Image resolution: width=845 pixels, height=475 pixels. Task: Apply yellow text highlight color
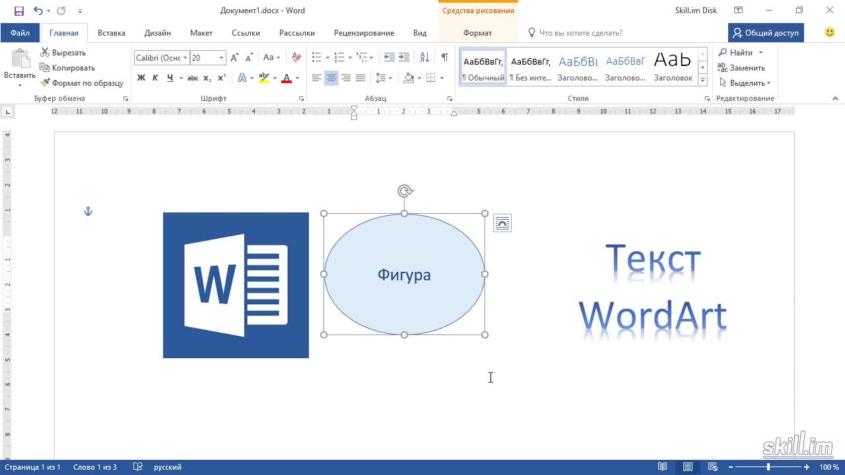[264, 78]
